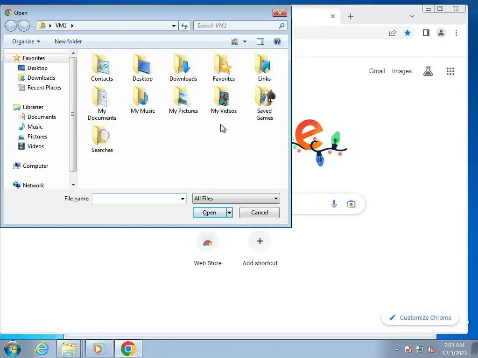The width and height of the screenshot is (478, 358).
Task: Expand the VM1 breadcrumb arrow
Action: (x=72, y=26)
